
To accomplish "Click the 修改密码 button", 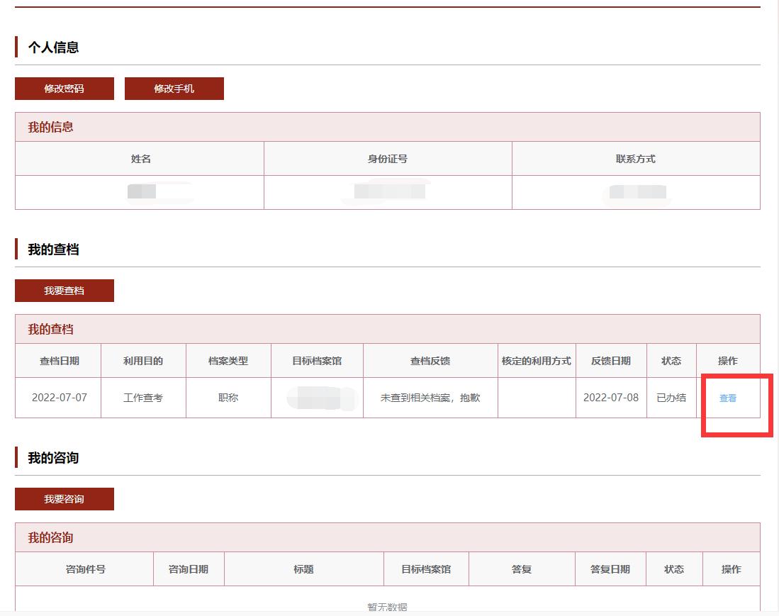I will click(62, 88).
